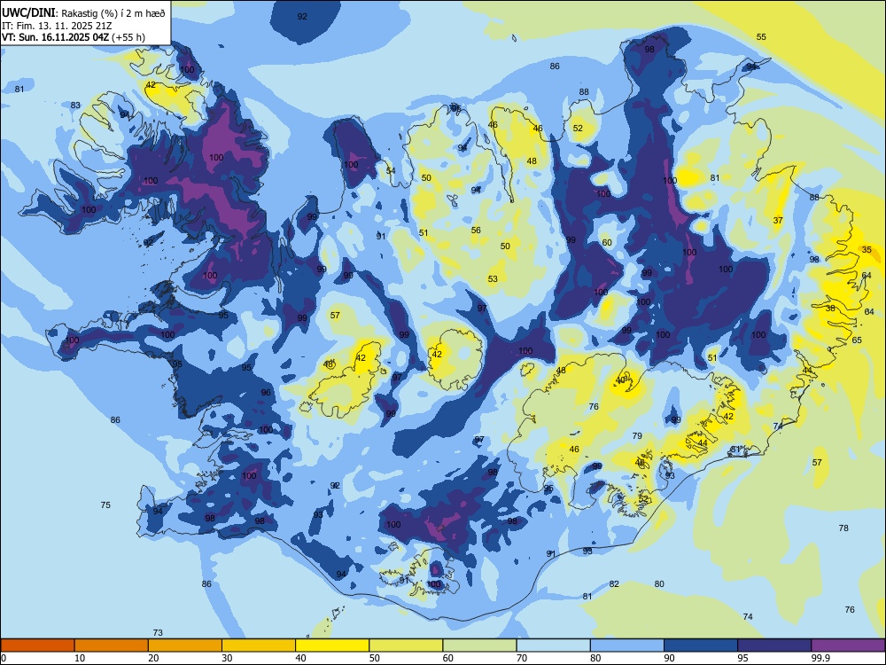Click the map value 96 in west Iceland
886x665 pixels.
click(x=266, y=393)
